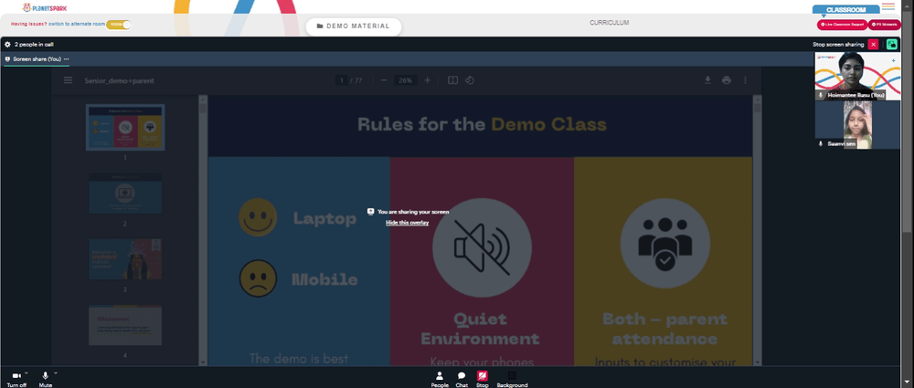Click 'Stop screen sharing' label
Screen dimensions: 914x388
pyautogui.click(x=838, y=44)
